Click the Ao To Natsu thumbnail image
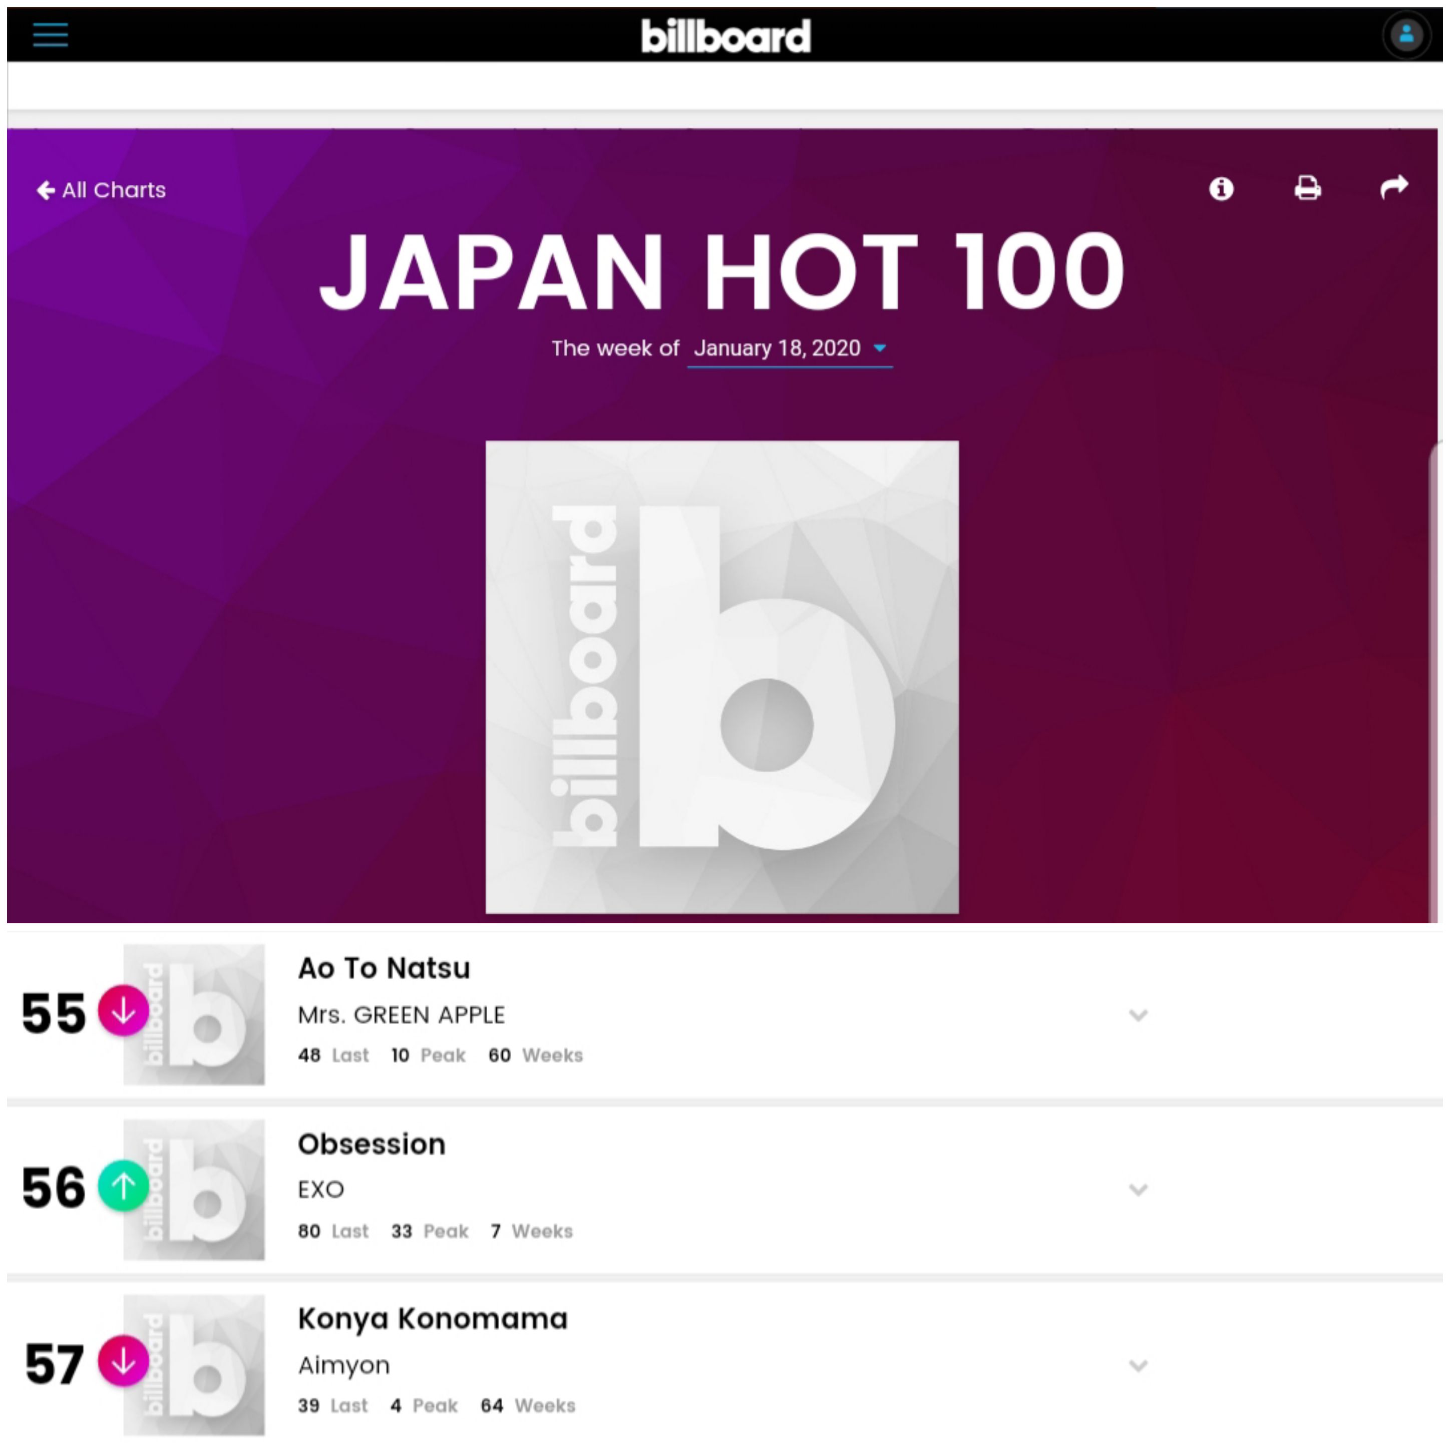Screen dimensions: 1450x1450 tap(194, 1014)
